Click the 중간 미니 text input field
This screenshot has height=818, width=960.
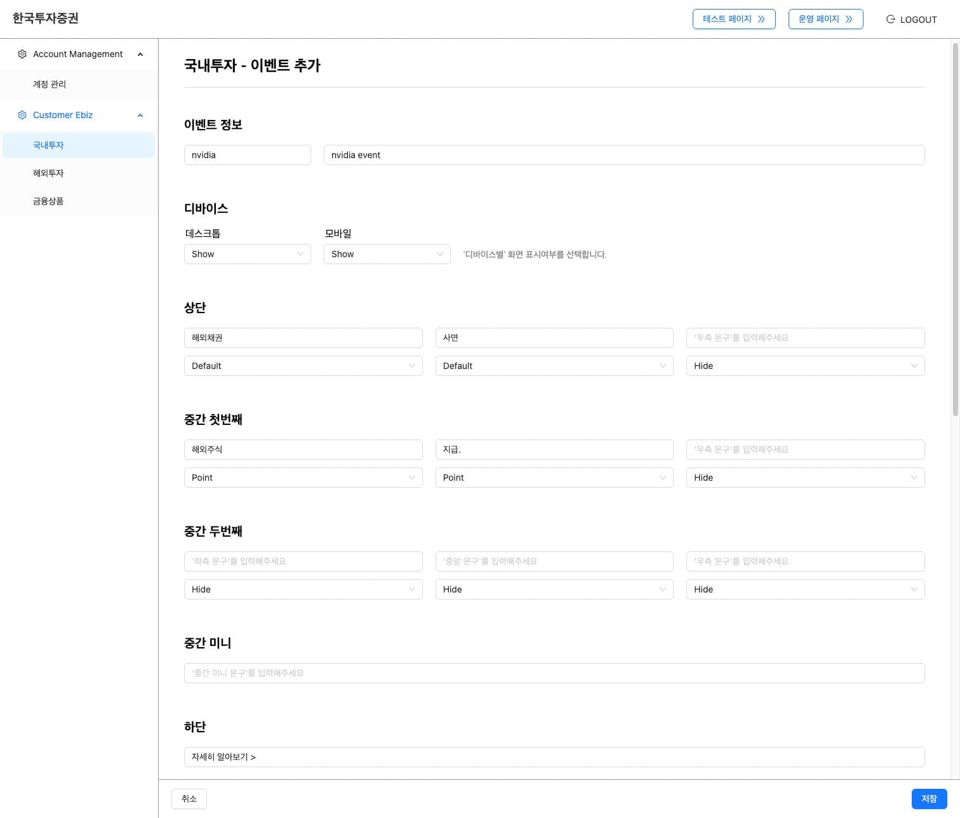(x=554, y=673)
